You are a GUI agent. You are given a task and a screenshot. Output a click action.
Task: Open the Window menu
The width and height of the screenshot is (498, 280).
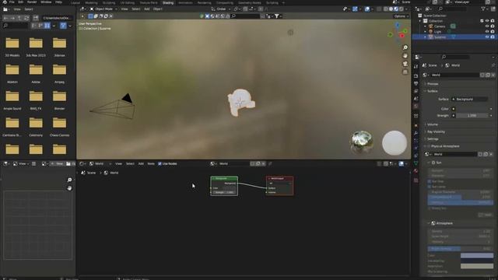tap(46, 2)
